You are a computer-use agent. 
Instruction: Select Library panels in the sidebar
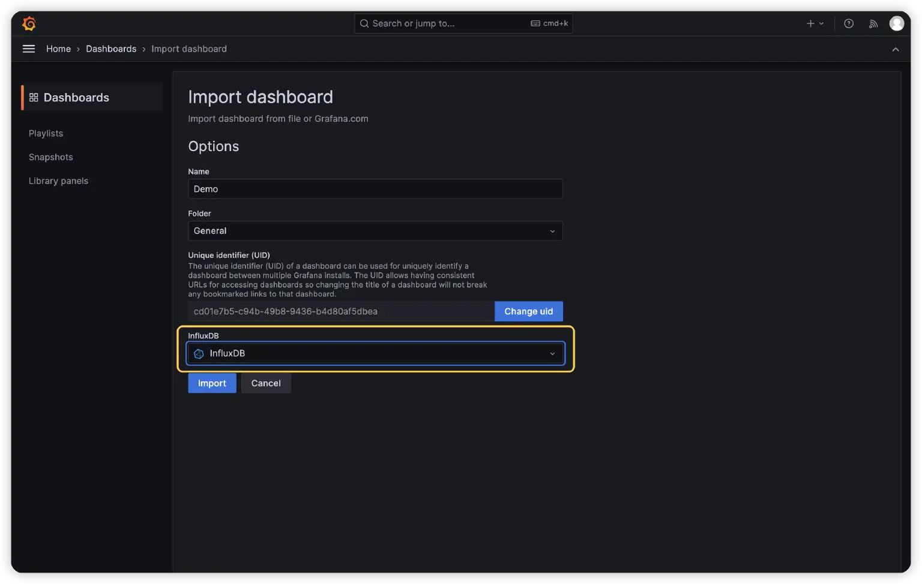[x=58, y=181]
